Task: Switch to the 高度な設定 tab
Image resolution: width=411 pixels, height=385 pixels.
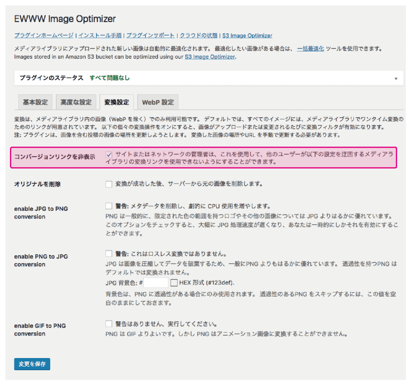Action: pos(76,102)
